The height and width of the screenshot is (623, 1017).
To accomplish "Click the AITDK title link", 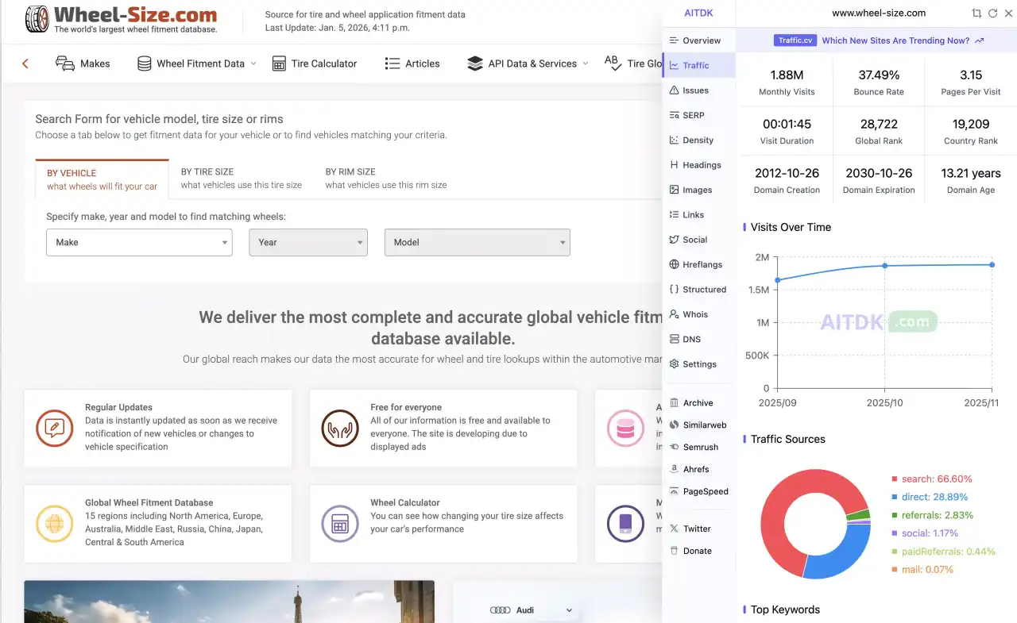I will [x=699, y=13].
